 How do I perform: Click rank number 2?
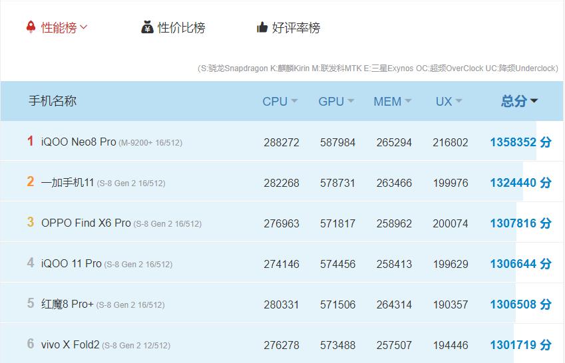31,181
